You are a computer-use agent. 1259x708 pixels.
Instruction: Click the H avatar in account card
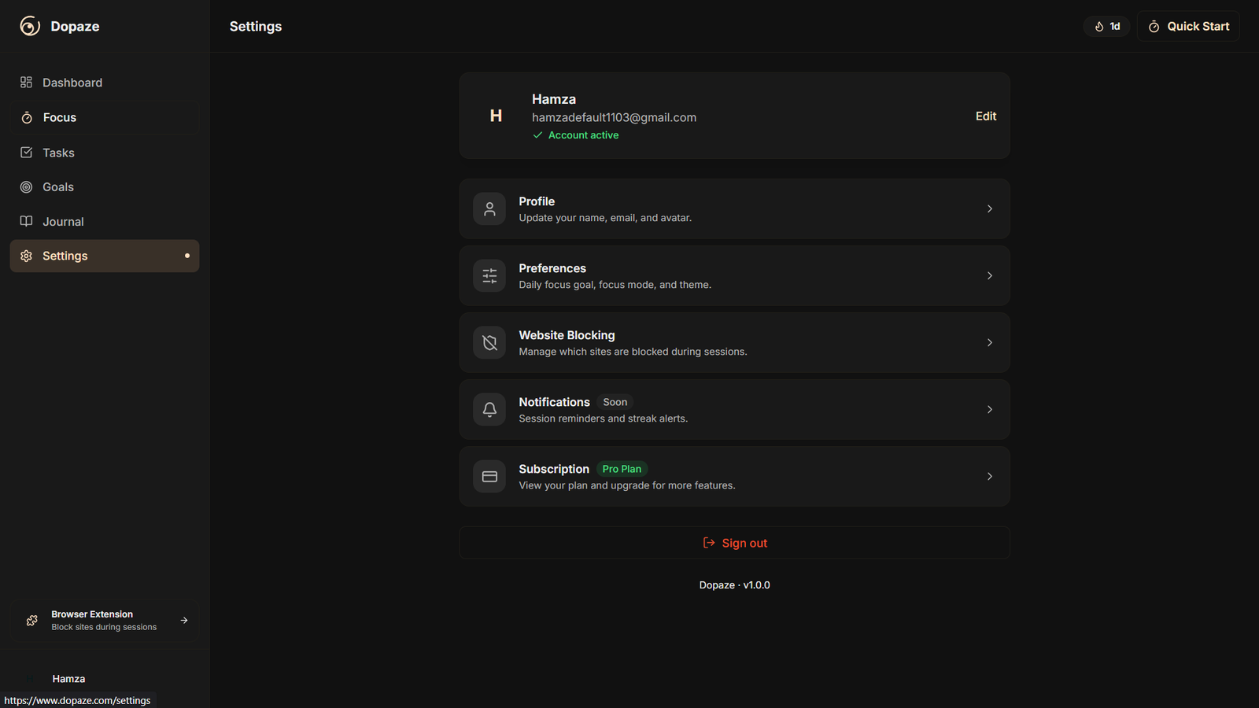tap(496, 116)
